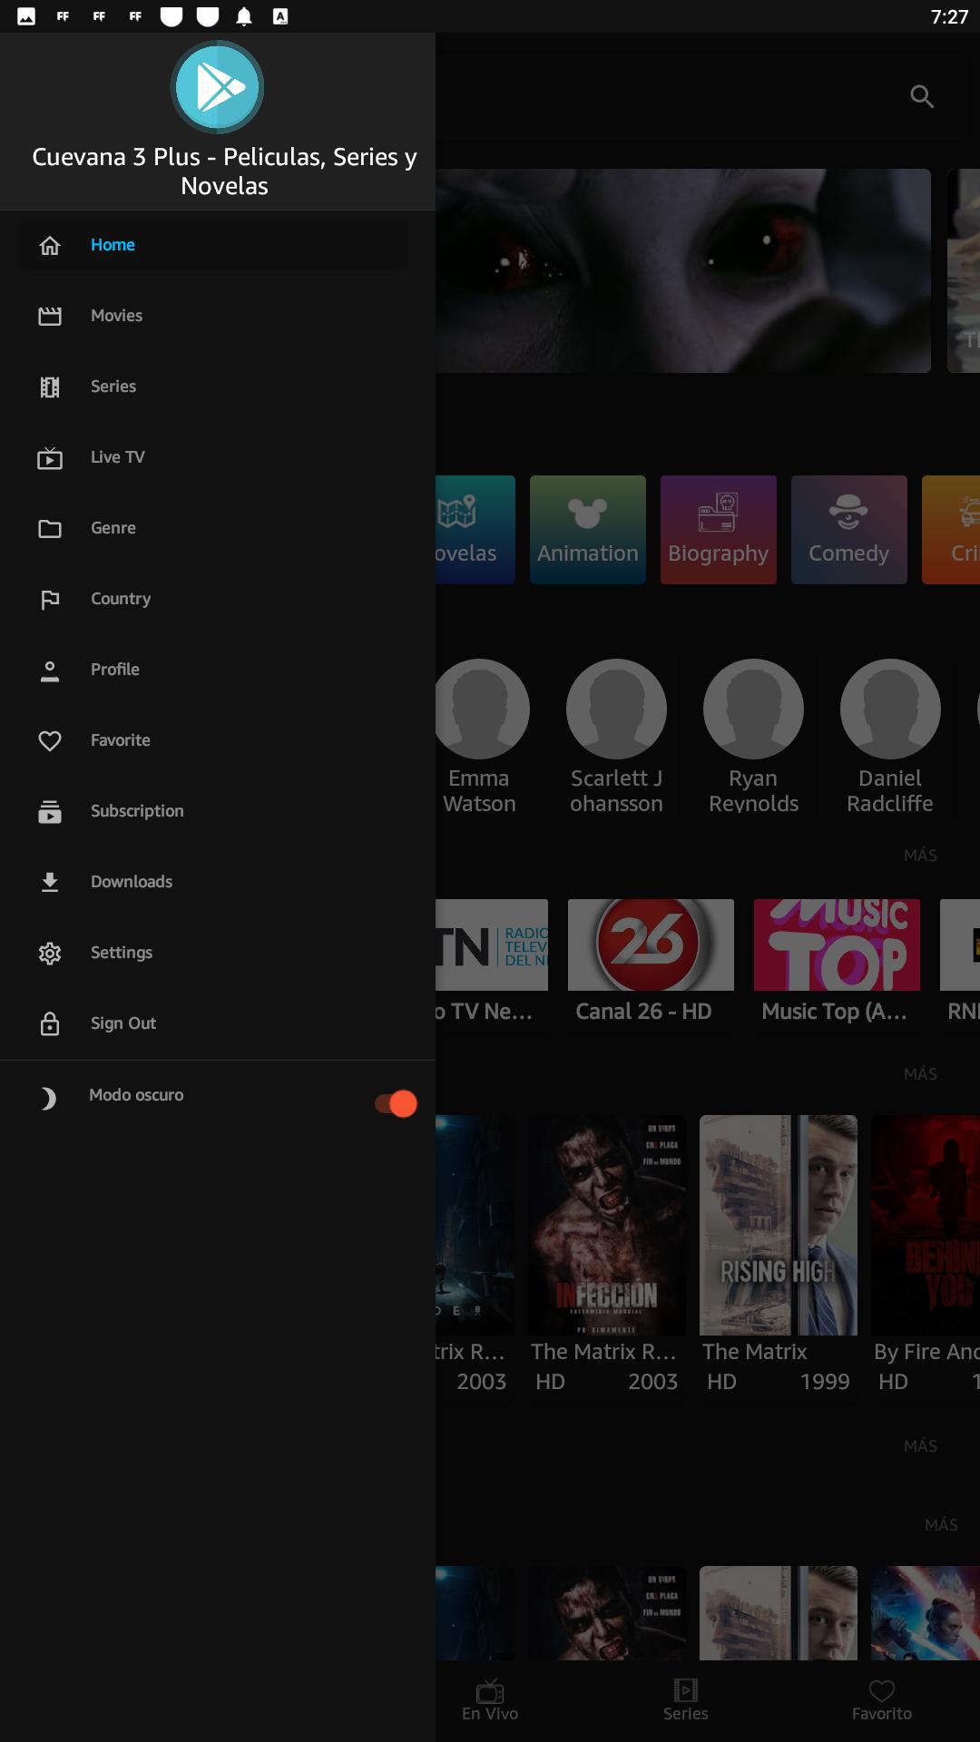Click the search magnifier icon

(922, 96)
